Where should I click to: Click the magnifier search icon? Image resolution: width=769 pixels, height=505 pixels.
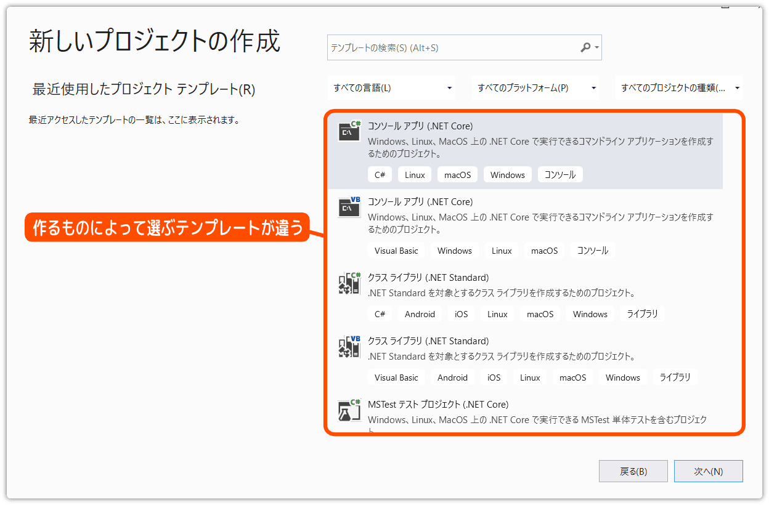coord(585,47)
